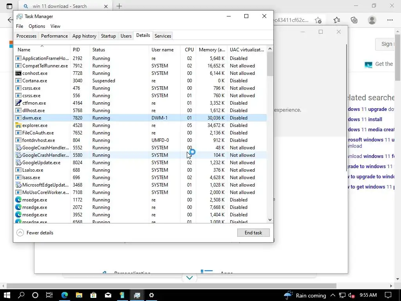Select msedge.exe icon with PID 2072
This screenshot has width=401, height=301.
click(x=18, y=207)
